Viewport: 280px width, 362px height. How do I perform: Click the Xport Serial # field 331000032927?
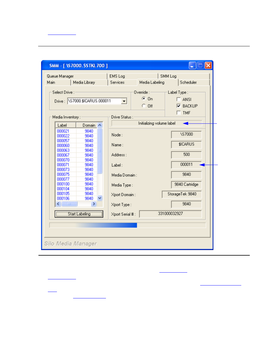[171, 214]
